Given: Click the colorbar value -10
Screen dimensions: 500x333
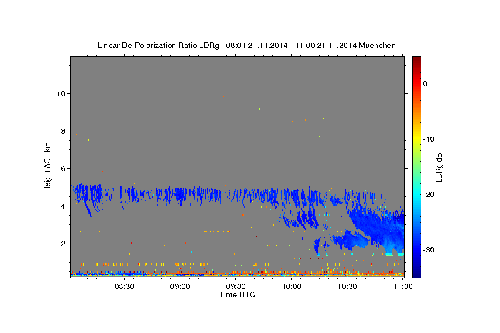Looking at the screenshot, I should [x=429, y=139].
